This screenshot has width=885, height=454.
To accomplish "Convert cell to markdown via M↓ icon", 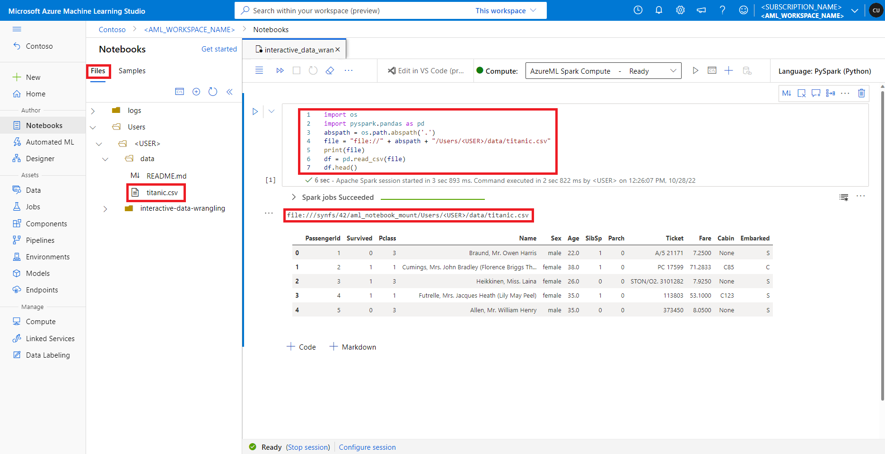I will (787, 93).
